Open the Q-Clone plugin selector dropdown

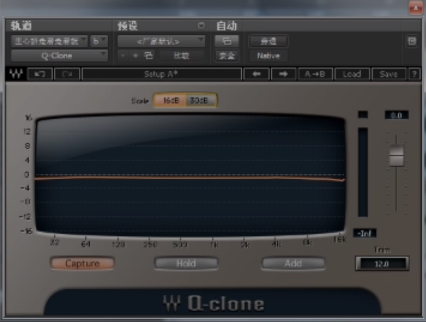point(60,55)
